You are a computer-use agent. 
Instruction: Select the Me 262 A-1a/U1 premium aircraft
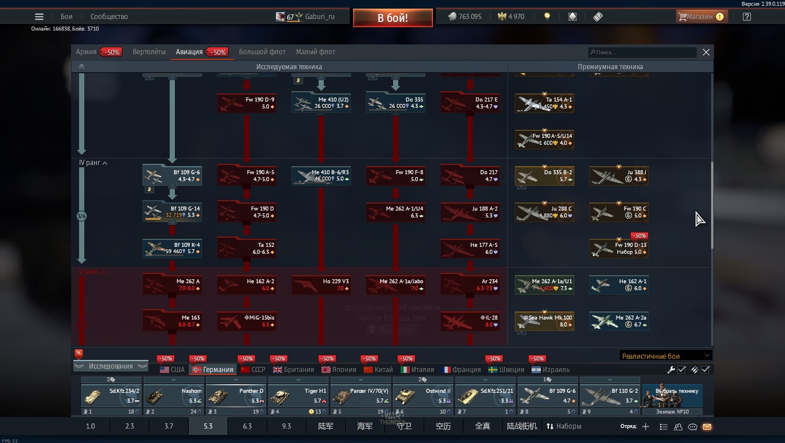(x=544, y=285)
